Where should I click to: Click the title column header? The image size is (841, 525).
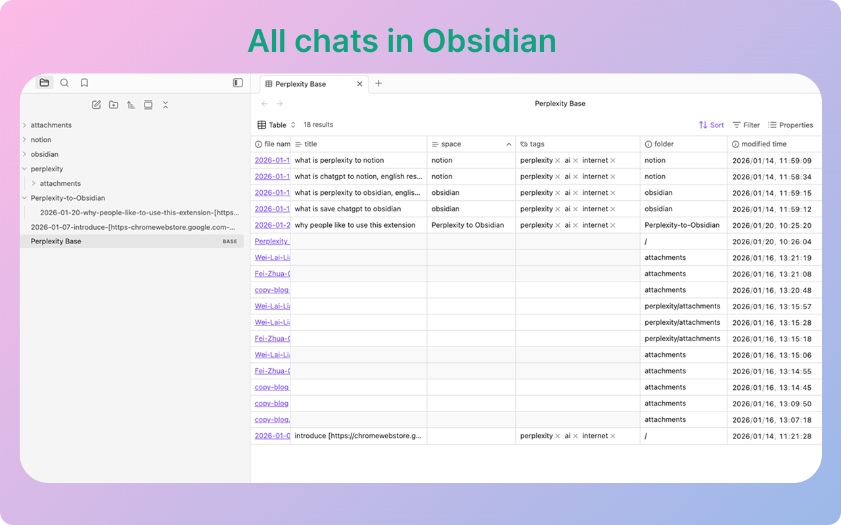click(x=359, y=144)
